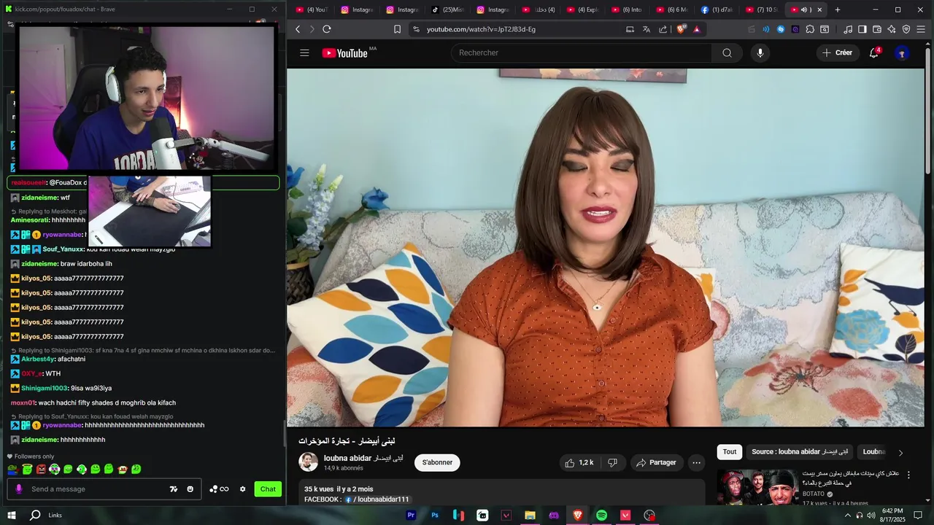The width and height of the screenshot is (934, 525).
Task: Open chat settings gear in Kick chat
Action: click(243, 489)
